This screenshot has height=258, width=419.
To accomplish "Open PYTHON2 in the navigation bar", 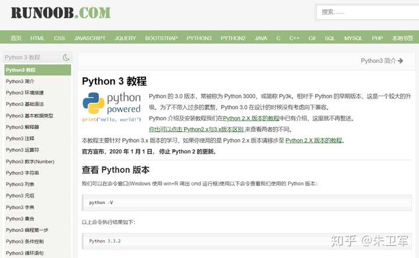I will (233, 38).
